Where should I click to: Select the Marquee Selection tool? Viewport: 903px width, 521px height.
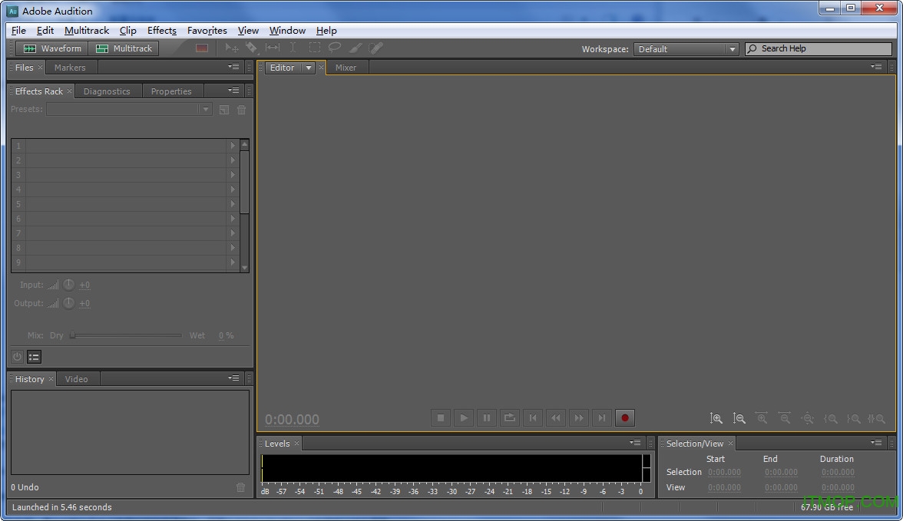click(314, 48)
